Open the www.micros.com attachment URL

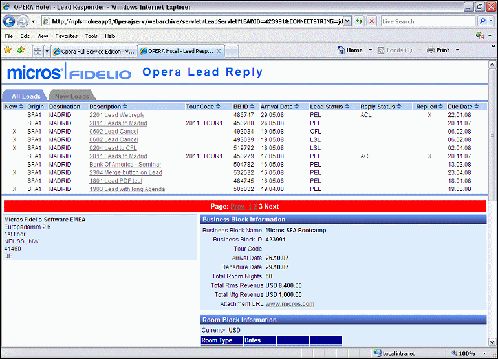[290, 303]
